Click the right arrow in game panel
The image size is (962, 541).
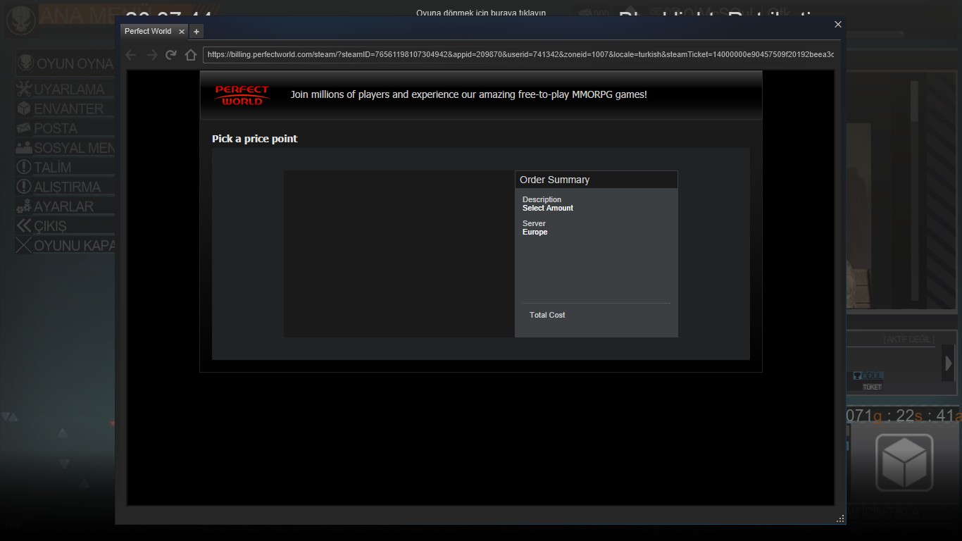[x=949, y=364]
